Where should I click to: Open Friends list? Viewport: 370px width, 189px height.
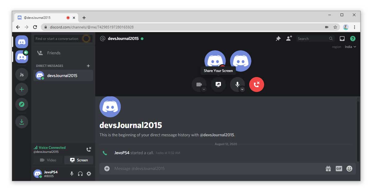coord(63,53)
